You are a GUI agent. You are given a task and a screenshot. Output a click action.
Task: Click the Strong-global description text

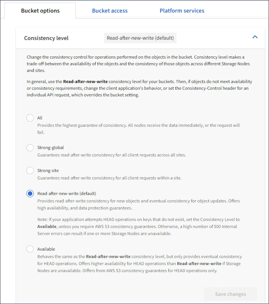click(111, 155)
